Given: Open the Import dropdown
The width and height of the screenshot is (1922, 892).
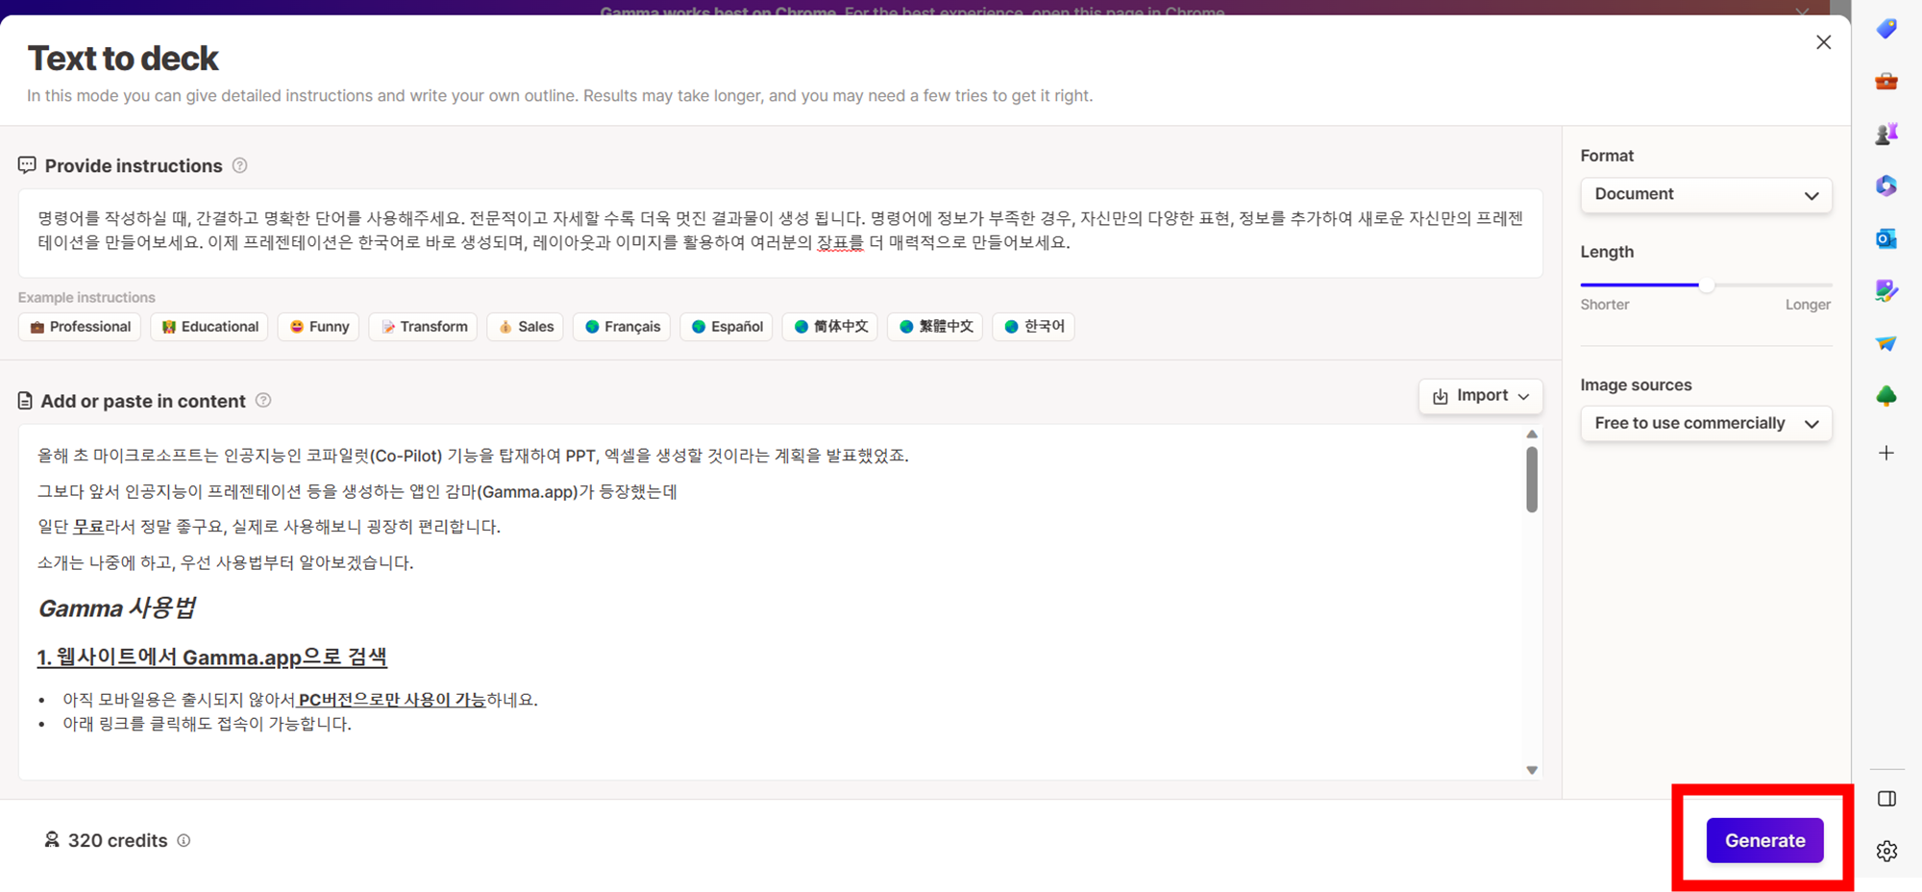Looking at the screenshot, I should 1481,396.
